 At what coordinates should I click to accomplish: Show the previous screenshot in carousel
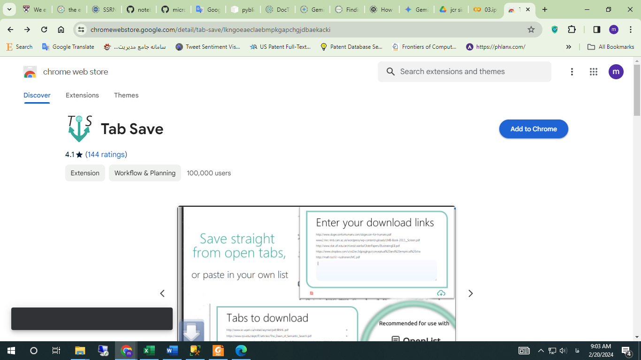[x=162, y=293]
